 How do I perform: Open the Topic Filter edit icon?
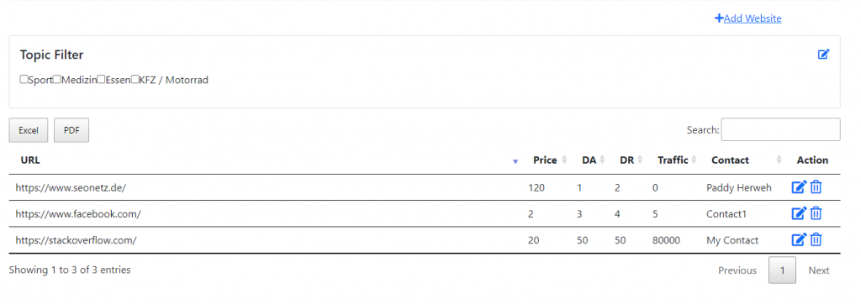[x=824, y=54]
